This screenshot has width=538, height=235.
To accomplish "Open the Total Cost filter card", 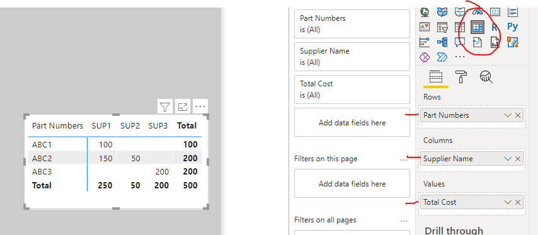I will point(352,89).
